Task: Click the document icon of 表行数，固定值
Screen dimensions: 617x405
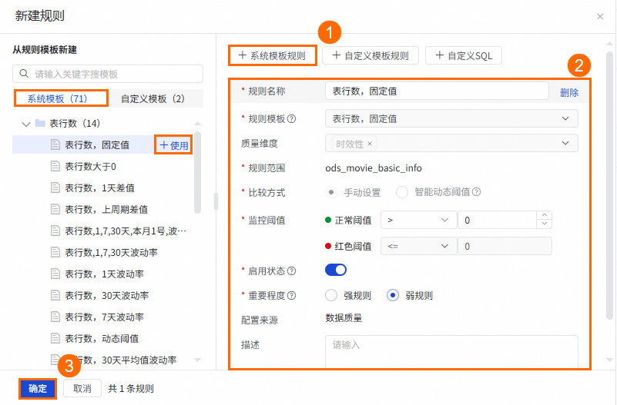Action: tap(55, 144)
